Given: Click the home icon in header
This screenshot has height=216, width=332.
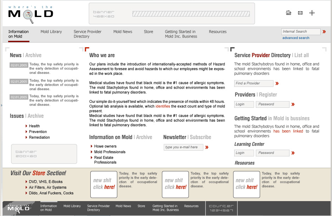Looking at the screenshot, I should click(x=288, y=13).
